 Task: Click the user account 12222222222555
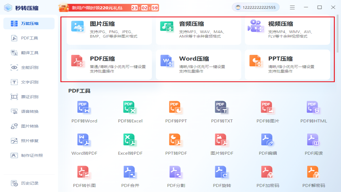click(x=255, y=7)
